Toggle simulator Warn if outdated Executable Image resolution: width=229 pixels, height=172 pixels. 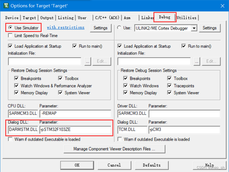(x=10, y=139)
